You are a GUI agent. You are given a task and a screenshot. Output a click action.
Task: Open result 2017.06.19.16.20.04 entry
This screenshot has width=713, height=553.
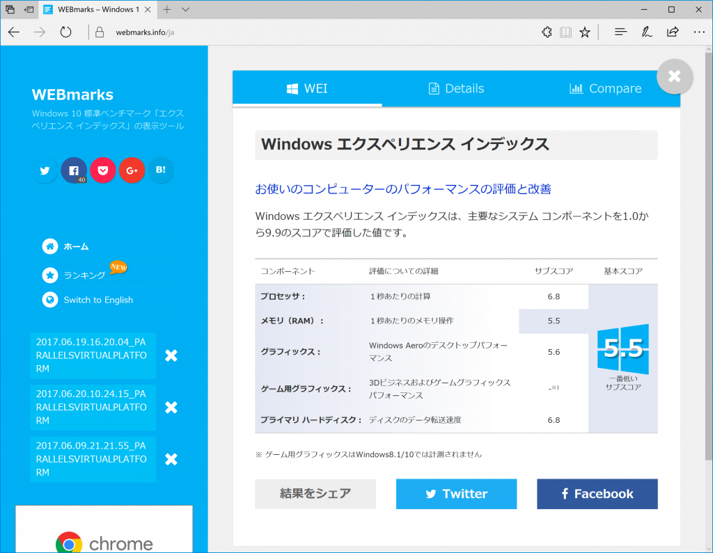click(x=93, y=355)
